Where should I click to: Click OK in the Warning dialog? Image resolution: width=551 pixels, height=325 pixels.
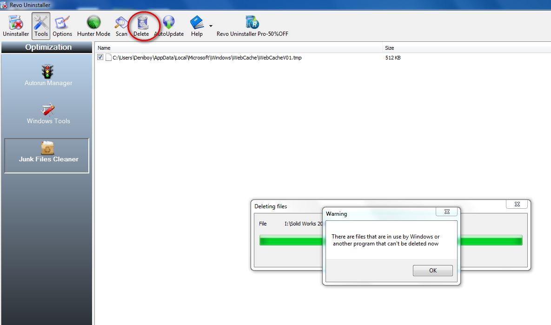(432, 271)
